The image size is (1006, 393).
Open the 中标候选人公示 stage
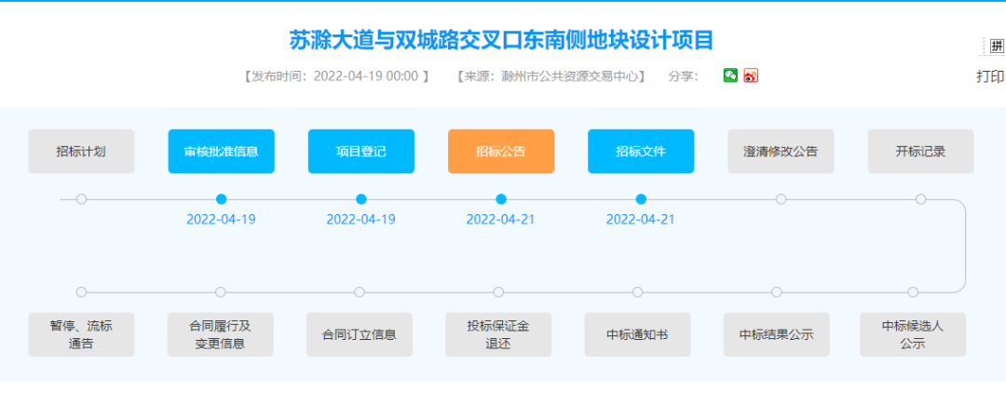(x=913, y=334)
